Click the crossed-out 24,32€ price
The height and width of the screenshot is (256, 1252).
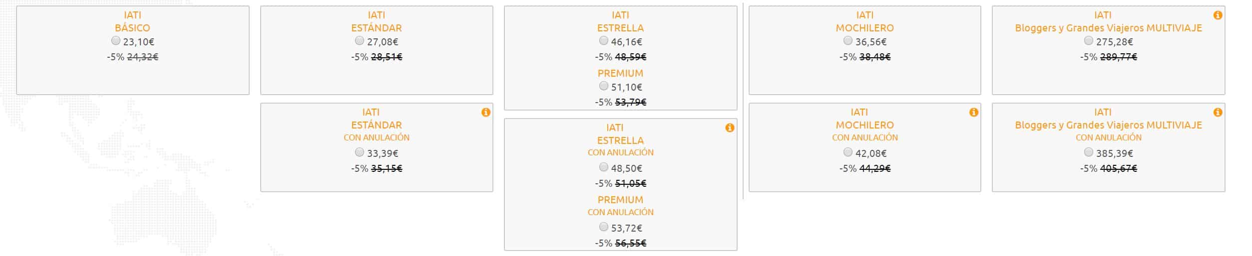click(x=143, y=57)
